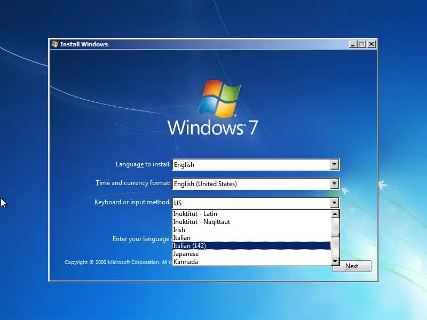Choose the Irish keyboard layout
Image resolution: width=427 pixels, height=320 pixels.
tap(251, 230)
